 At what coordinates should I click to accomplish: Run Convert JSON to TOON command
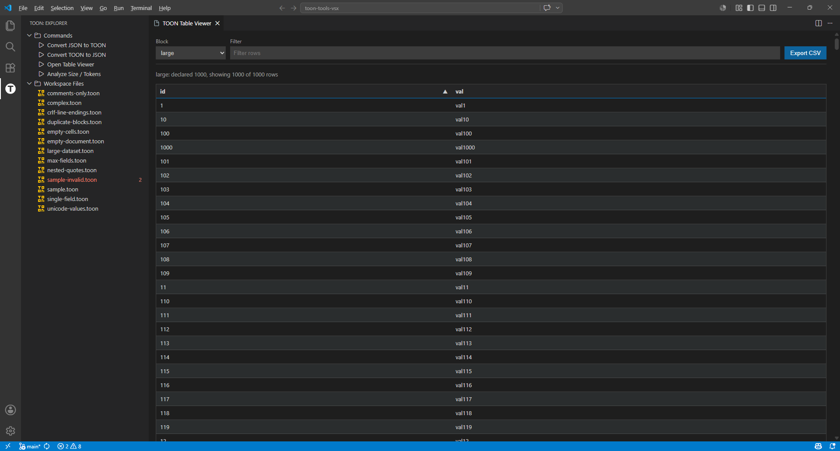click(x=77, y=45)
